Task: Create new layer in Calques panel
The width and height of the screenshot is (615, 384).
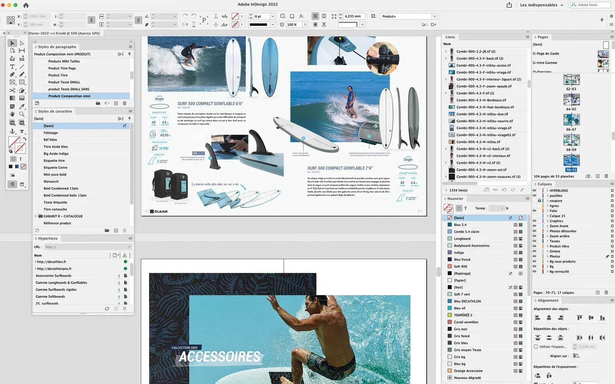Action: (x=598, y=292)
